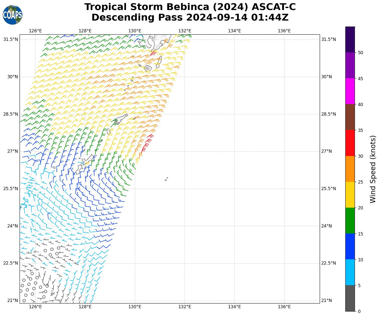The width and height of the screenshot is (380, 317).
Task: Click the orange 25-30 knot colorbar band
Action: 350,169
